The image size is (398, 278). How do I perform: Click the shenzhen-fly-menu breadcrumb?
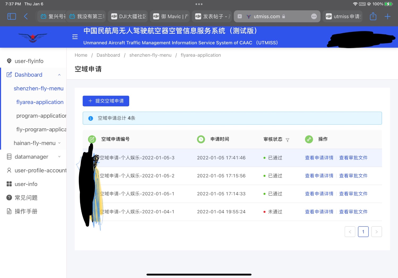pos(150,55)
